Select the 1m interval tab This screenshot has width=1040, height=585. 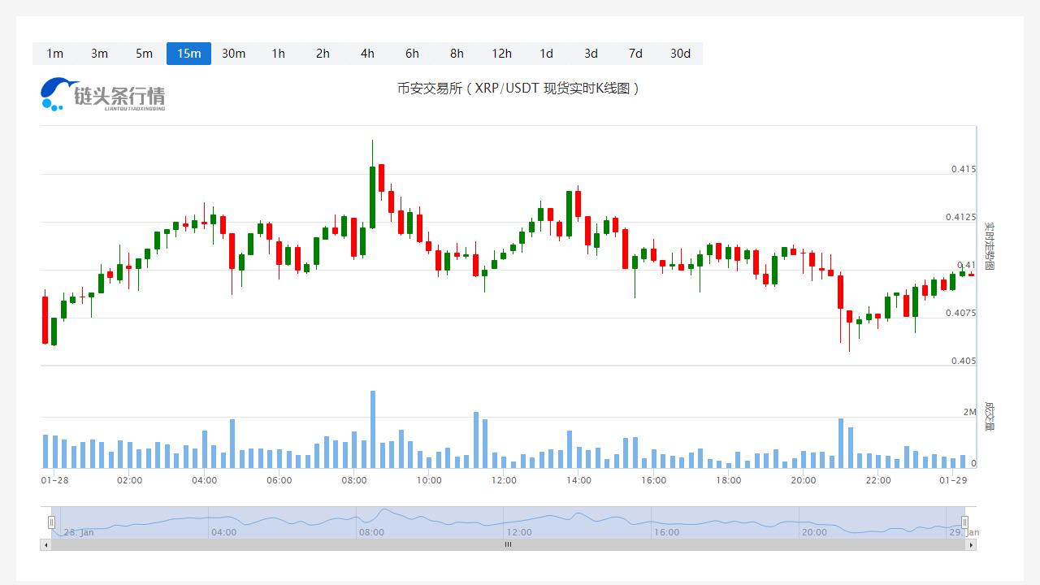tap(54, 54)
